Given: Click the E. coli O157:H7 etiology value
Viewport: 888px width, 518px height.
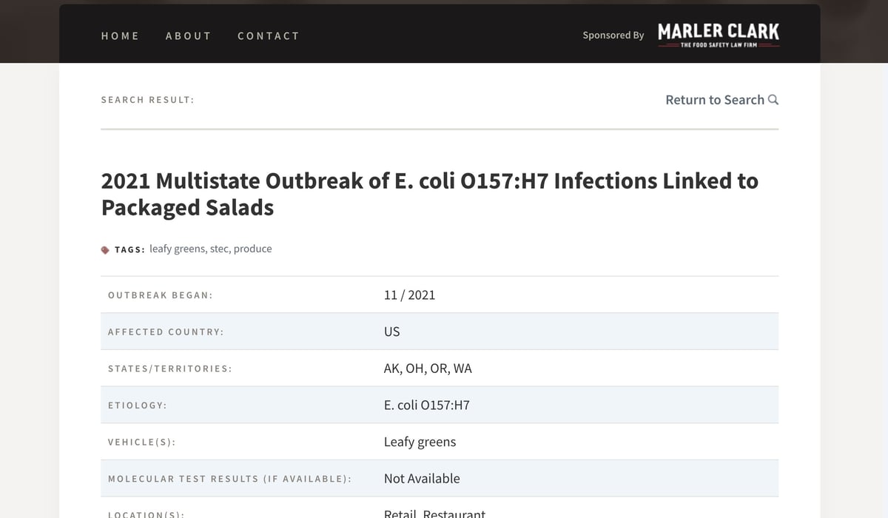Looking at the screenshot, I should click(x=427, y=405).
